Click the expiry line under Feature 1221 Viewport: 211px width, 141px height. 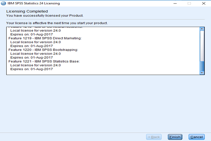pyautogui.click(x=31, y=69)
